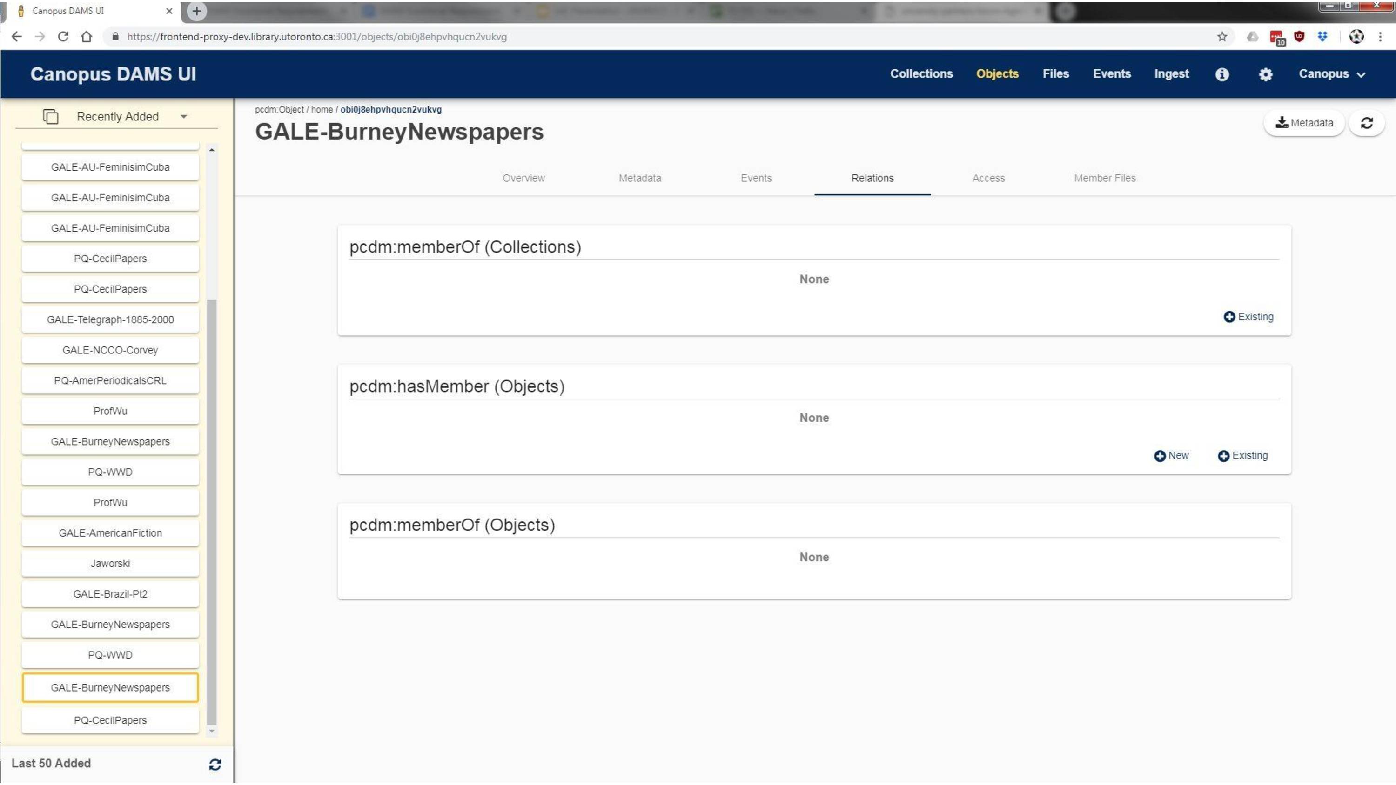Select GALE-Telegraph-1885-2000 in sidebar
1396x785 pixels.
(110, 319)
